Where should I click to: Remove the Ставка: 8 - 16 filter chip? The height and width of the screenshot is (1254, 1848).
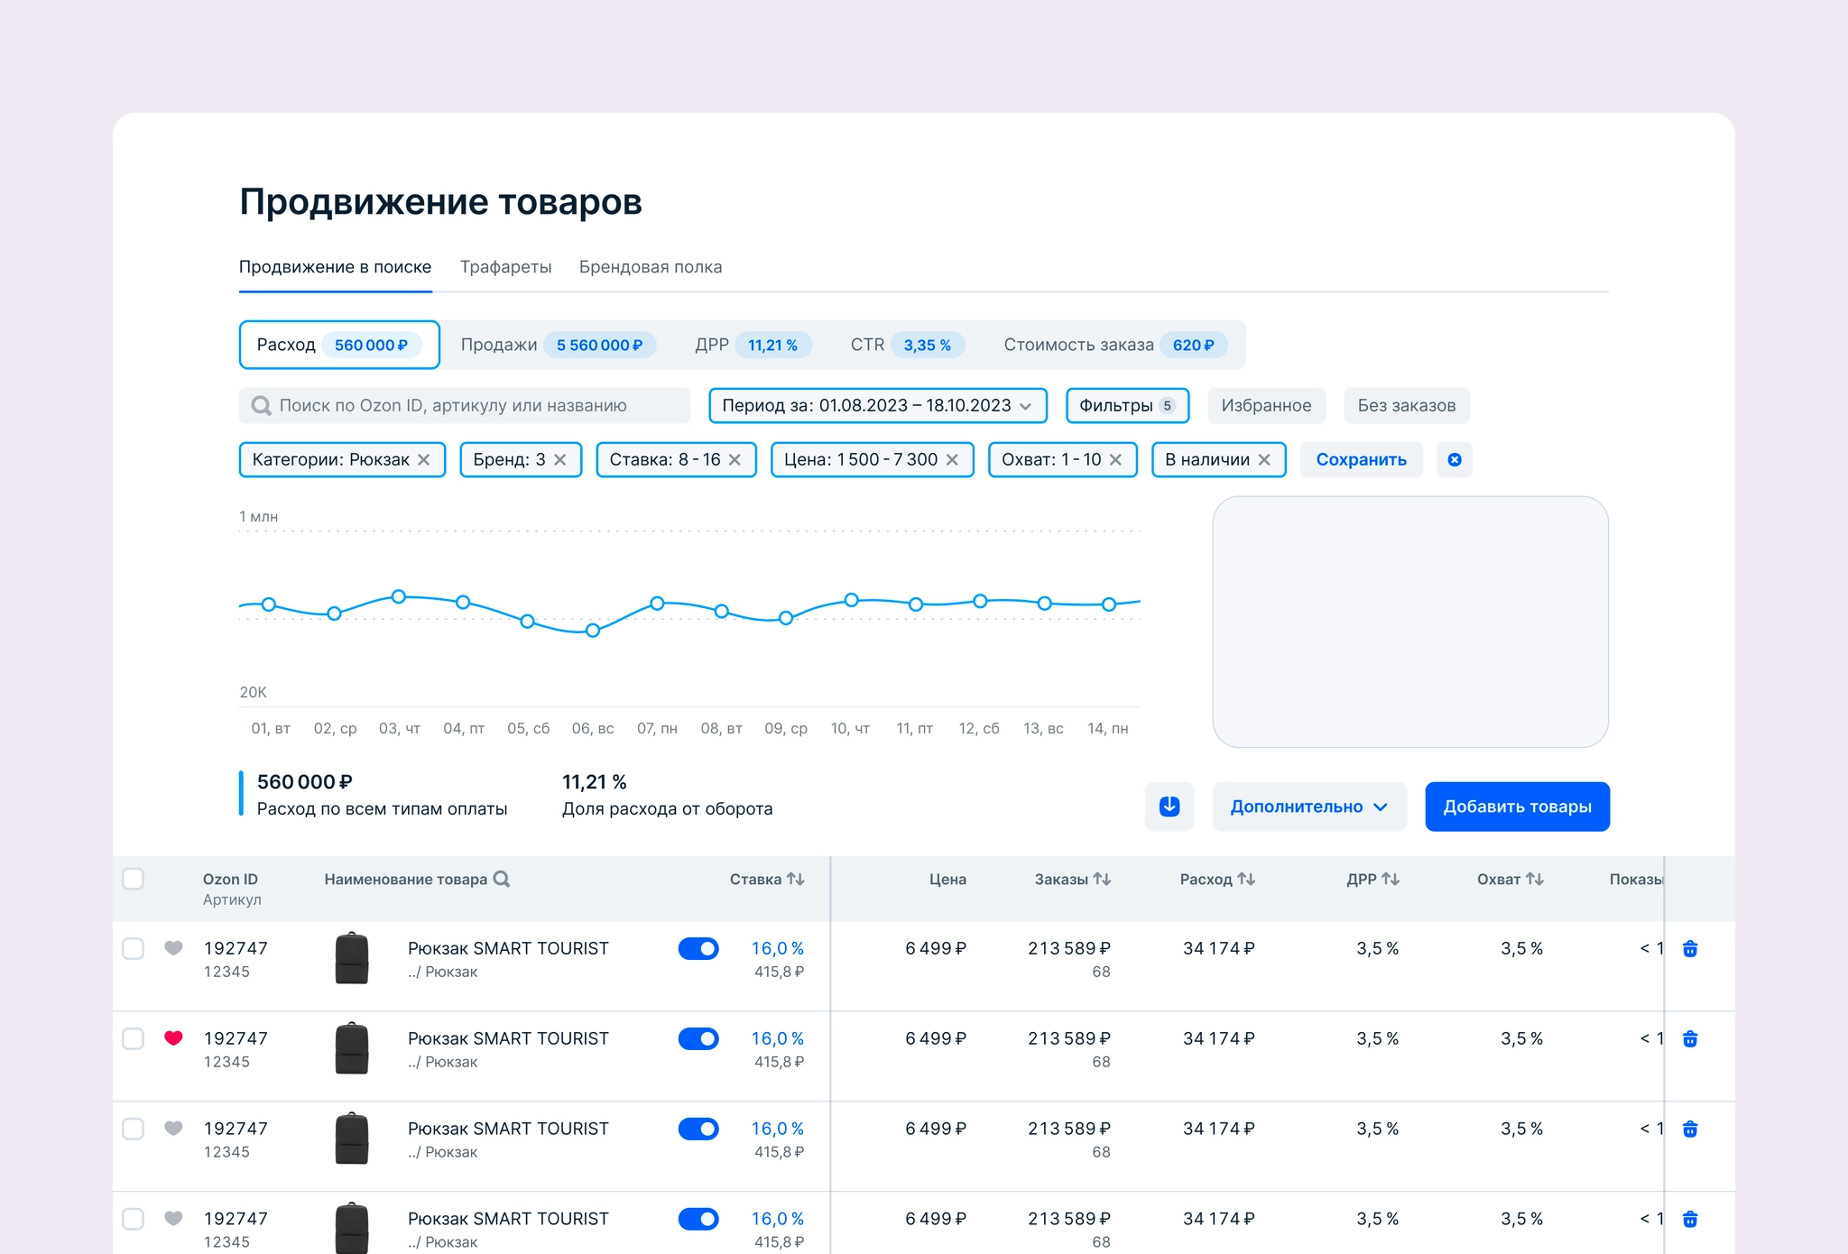coord(735,460)
